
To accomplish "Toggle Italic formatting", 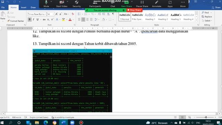I will (33, 19).
